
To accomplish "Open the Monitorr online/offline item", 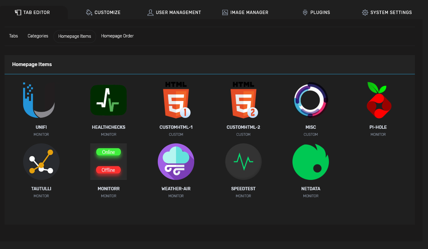I will (109, 162).
